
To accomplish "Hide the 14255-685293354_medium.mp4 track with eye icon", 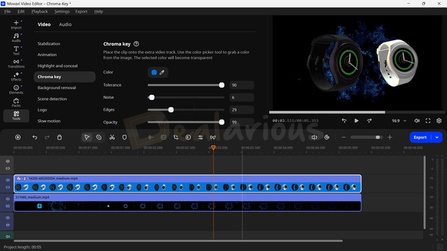I will point(8,180).
